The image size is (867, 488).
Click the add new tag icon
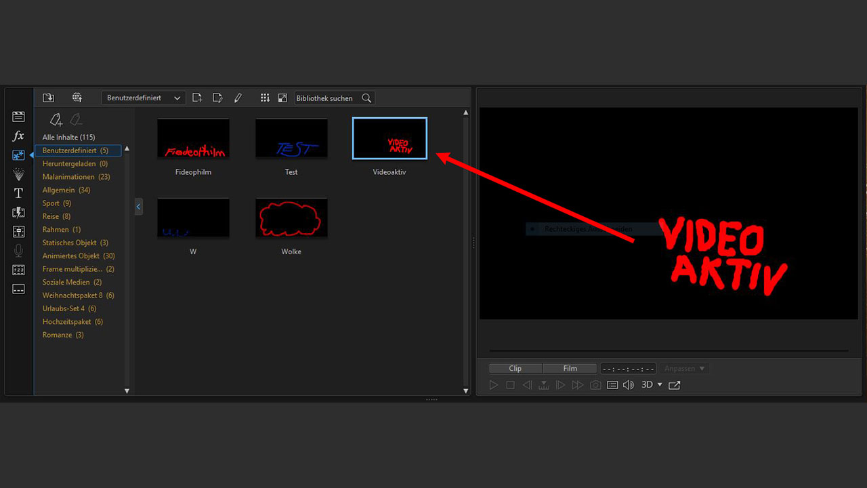pos(56,120)
